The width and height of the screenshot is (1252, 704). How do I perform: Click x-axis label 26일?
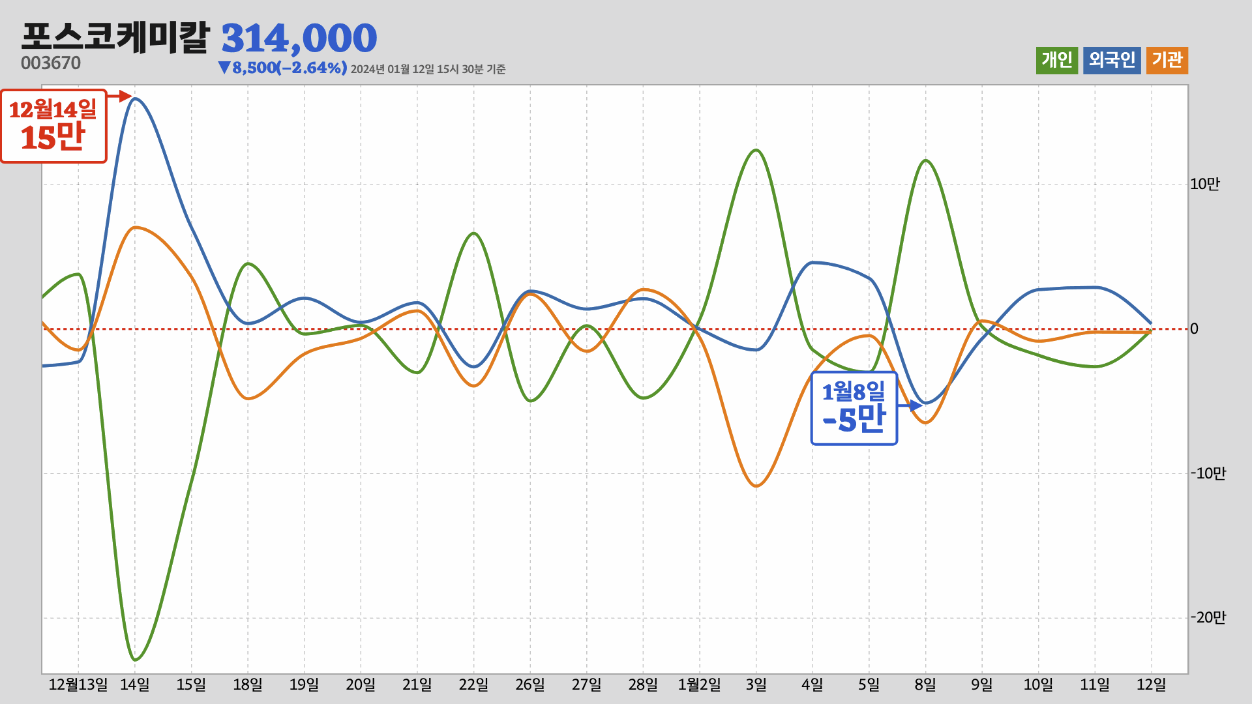tap(530, 684)
